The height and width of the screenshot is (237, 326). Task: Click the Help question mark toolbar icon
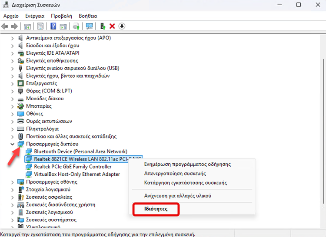click(x=53, y=26)
